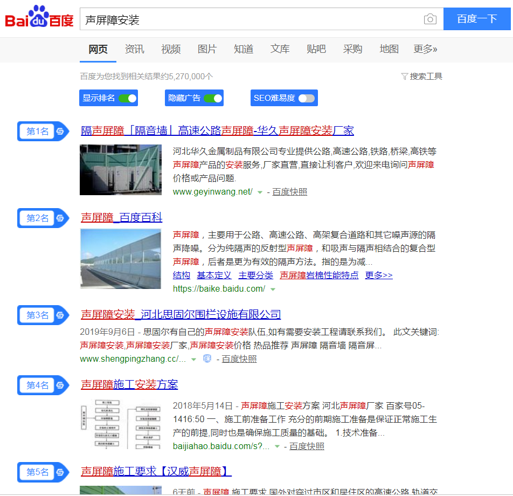Switch to the 贴吧 tab
Viewport: 513px width, 496px height.
click(x=316, y=49)
